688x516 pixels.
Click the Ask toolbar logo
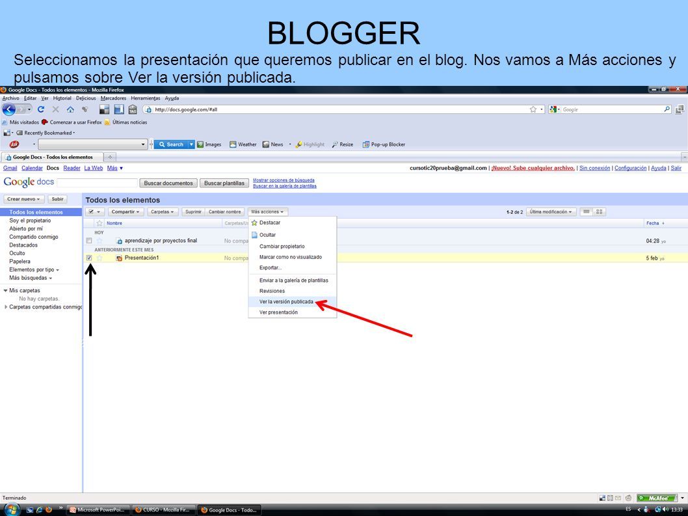pyautogui.click(x=14, y=144)
